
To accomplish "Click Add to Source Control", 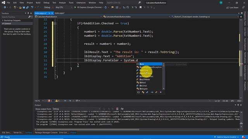I will click(226, 137).
